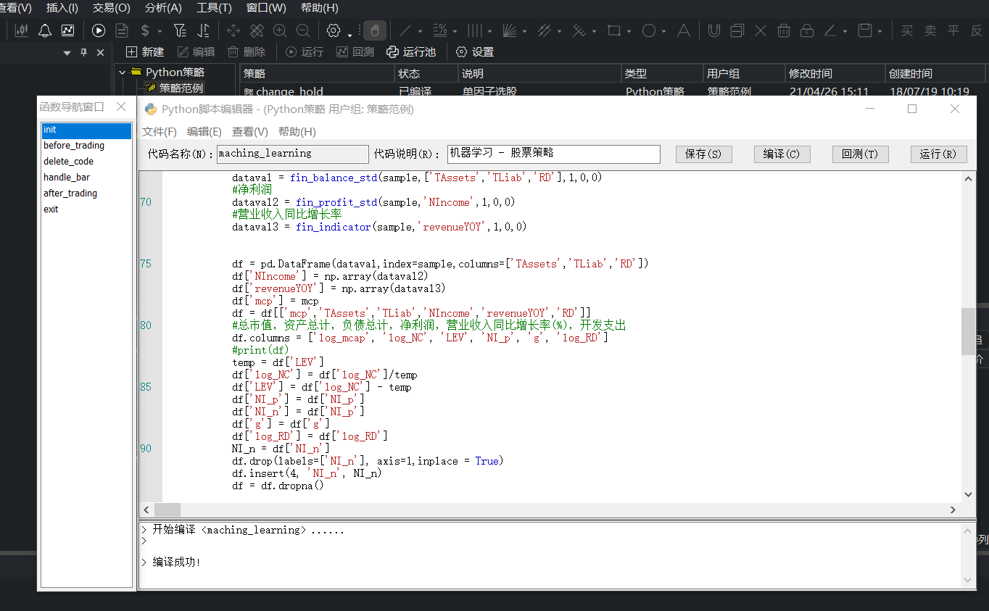Click the 代码说明 input field

tap(554, 154)
